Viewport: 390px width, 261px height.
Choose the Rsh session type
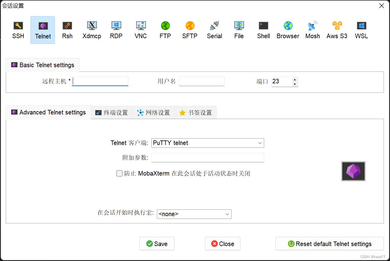pyautogui.click(x=67, y=30)
